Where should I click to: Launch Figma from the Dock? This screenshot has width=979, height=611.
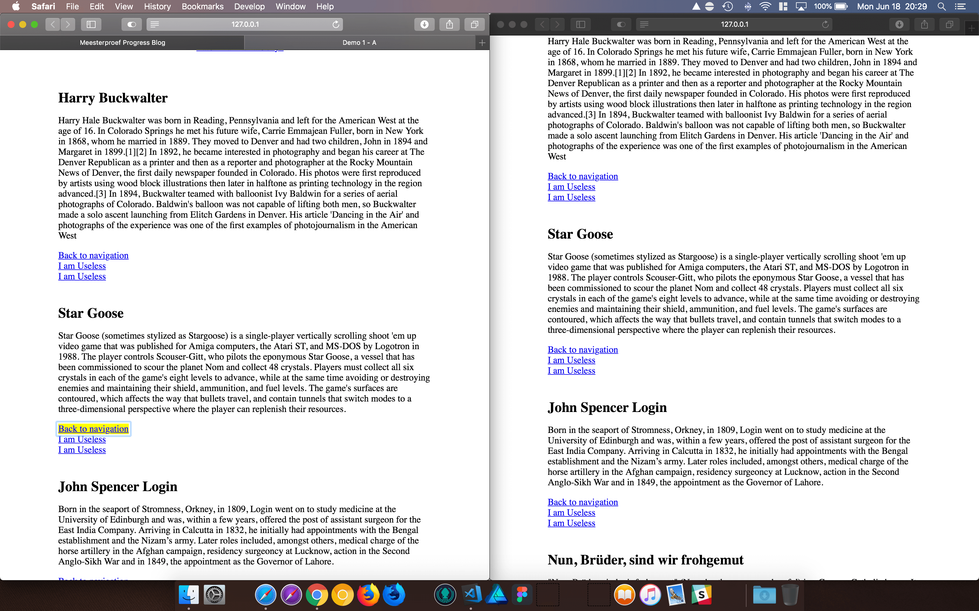pyautogui.click(x=522, y=595)
